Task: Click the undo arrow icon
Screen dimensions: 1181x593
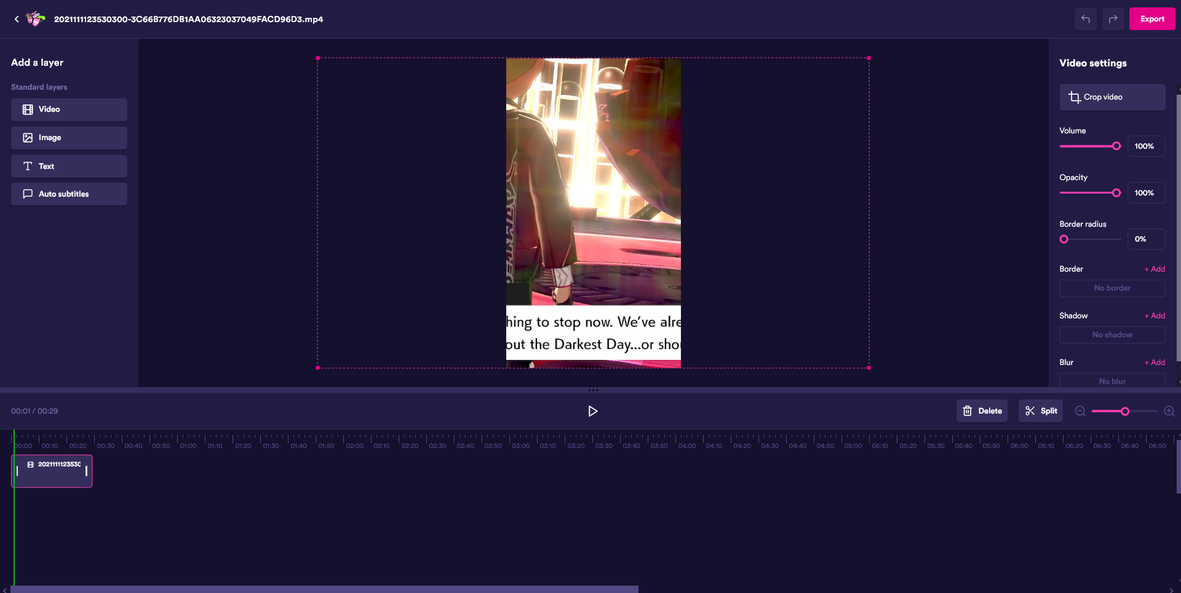Action: (x=1086, y=19)
